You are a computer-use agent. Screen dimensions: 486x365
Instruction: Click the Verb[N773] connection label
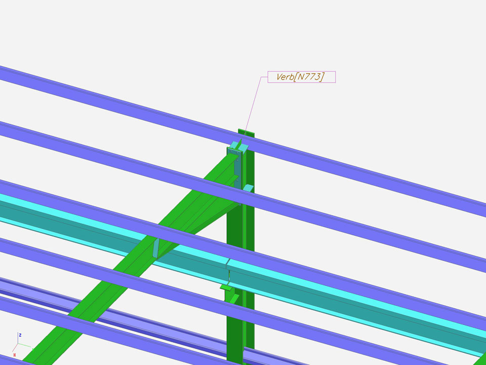tap(301, 77)
